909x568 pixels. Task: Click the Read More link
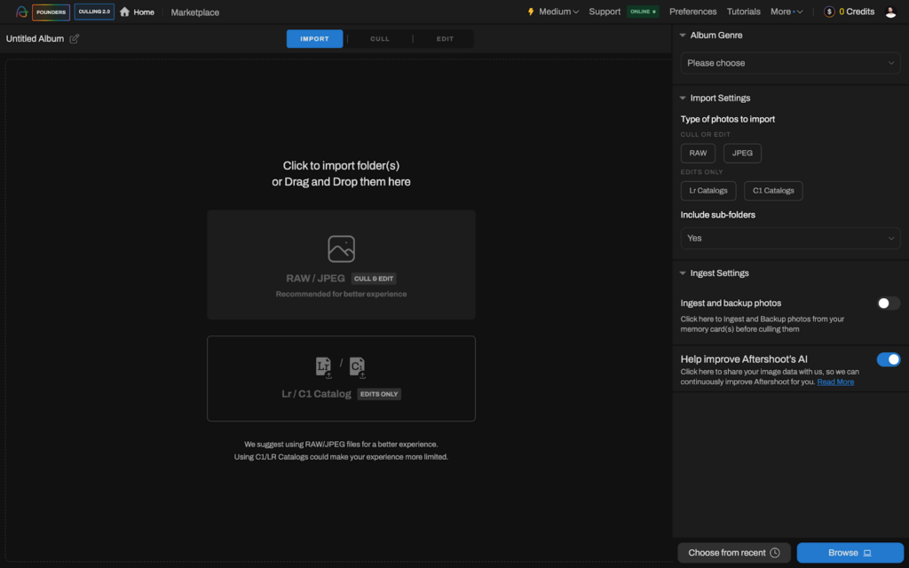[835, 381]
